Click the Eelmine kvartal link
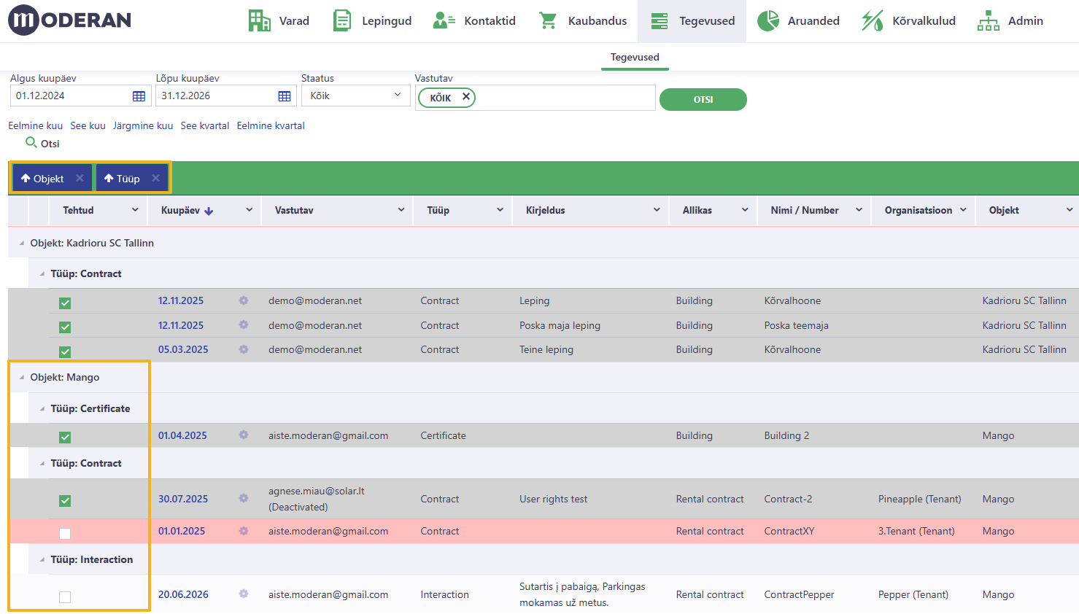This screenshot has width=1079, height=614. tap(271, 125)
